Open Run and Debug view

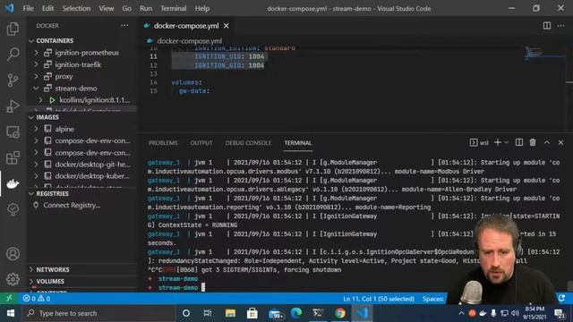13,106
